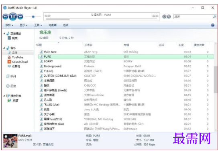Screen dimensions: 218x151
Task: Click album Relapse: Refill
Action: [132, 66]
